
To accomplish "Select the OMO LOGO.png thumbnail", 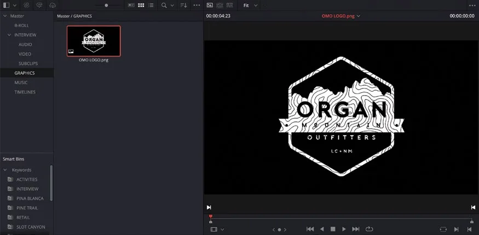I will [x=94, y=41].
